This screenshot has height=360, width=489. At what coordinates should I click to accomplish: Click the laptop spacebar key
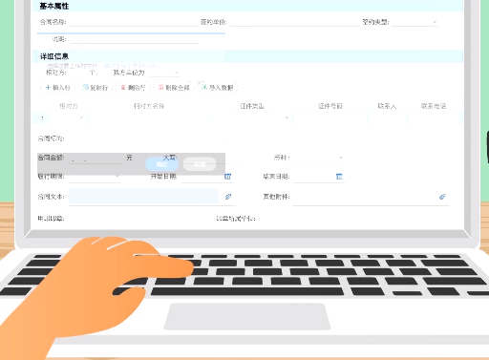click(x=247, y=291)
